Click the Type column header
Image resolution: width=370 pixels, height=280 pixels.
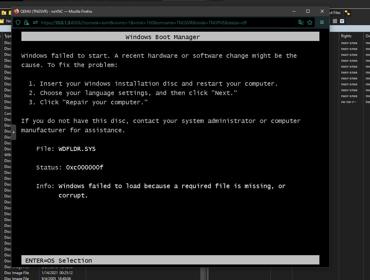click(x=8, y=36)
